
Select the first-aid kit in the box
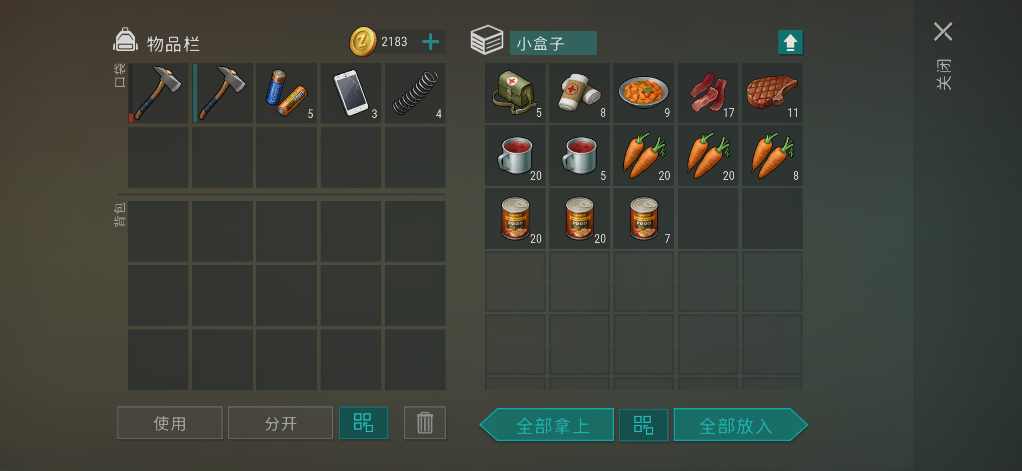[515, 93]
